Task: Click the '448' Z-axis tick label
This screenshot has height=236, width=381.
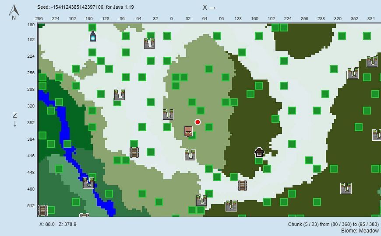Action: point(31,173)
